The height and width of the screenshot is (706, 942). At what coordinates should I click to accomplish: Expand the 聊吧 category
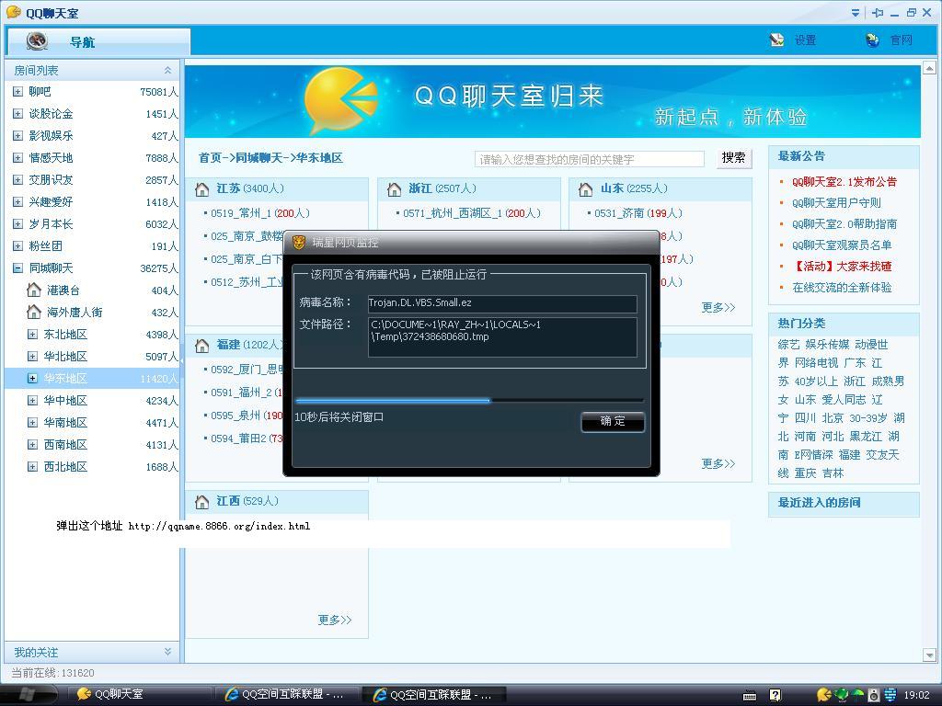(x=18, y=92)
